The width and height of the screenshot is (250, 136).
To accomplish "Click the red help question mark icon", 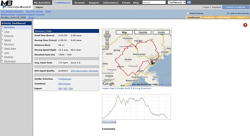I will [245, 25].
